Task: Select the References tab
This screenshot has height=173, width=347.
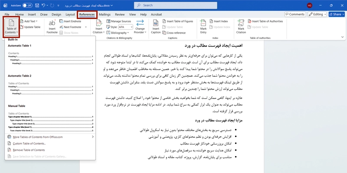Action: (87, 15)
